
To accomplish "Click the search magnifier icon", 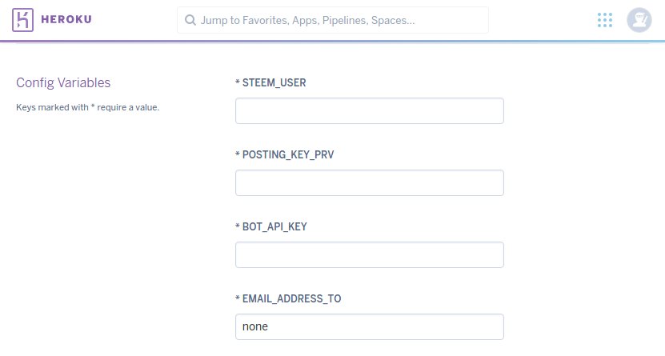I will click(x=190, y=20).
